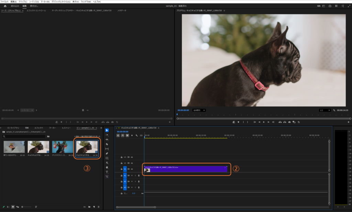Open the timeline wrench settings icon

[136, 135]
